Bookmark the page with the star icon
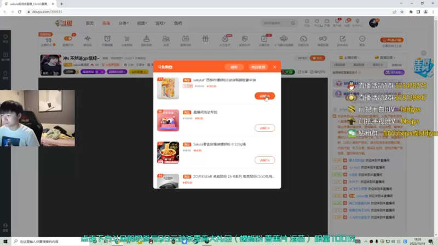Image resolution: width=438 pixels, height=246 pixels. [402, 11]
